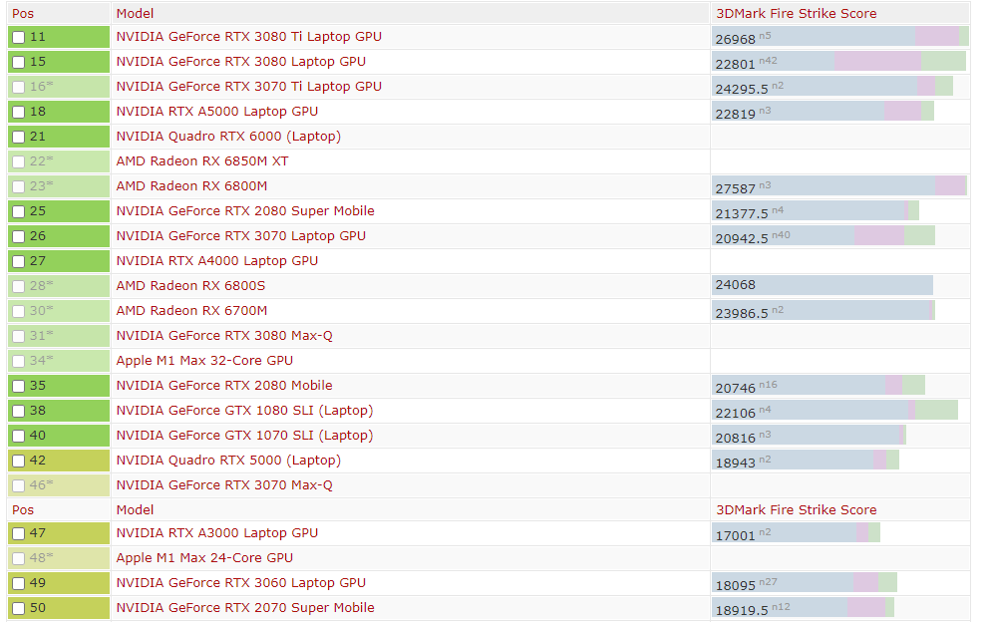This screenshot has width=988, height=622.
Task: Open NVIDIA GeForce RTX 3060 Laptop GPU
Action: (240, 582)
